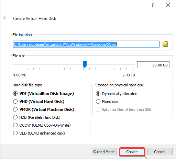Pick QCOW (QEMU Copy-On-Write) format
Viewport: 176px width, 159px height.
point(42,125)
